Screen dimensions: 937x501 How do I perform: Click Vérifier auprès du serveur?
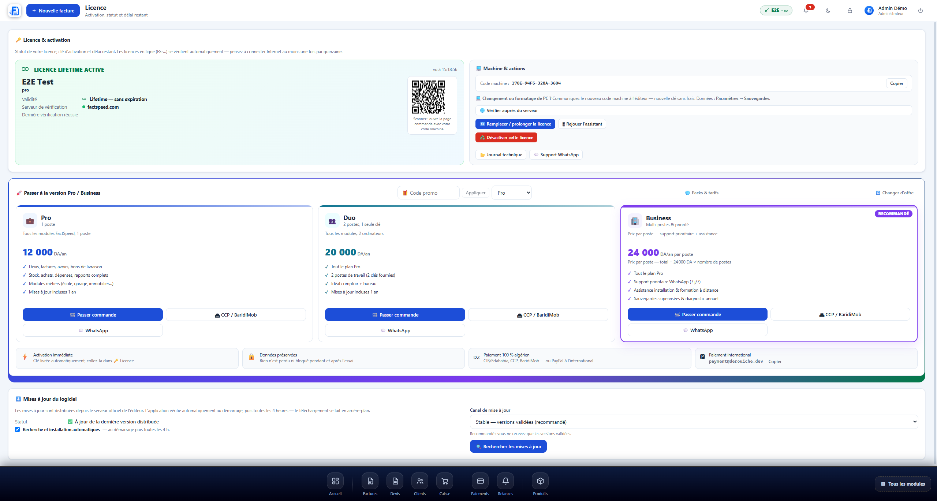[693, 111]
